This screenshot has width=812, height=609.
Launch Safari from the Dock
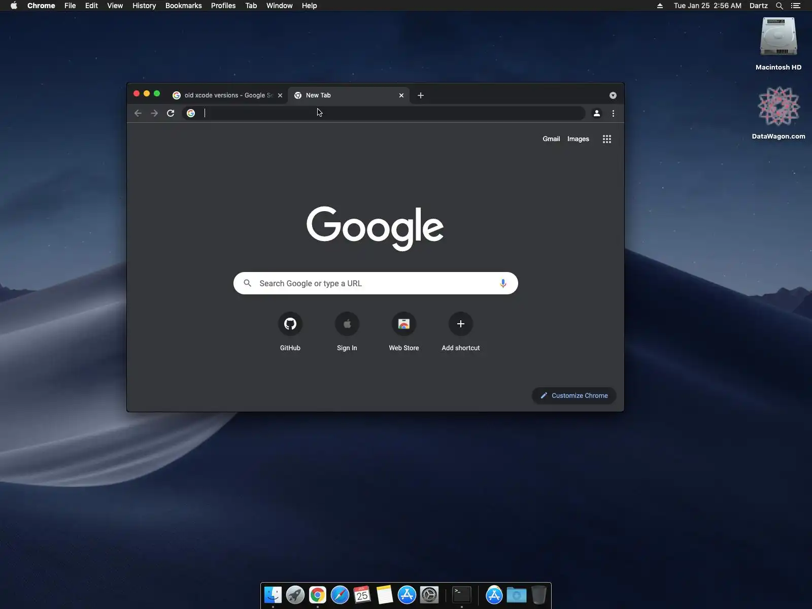pyautogui.click(x=340, y=595)
